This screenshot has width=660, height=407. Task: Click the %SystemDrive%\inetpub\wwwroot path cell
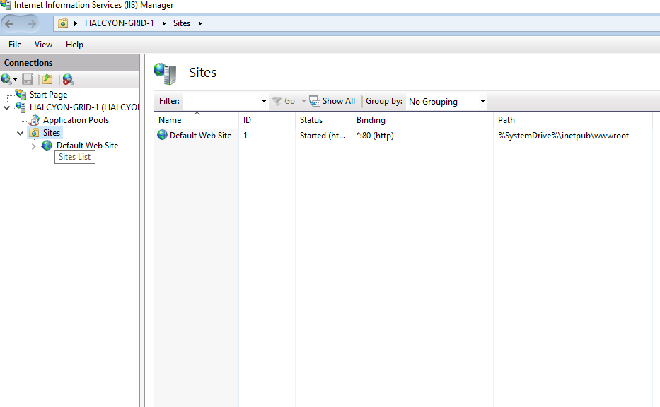tap(564, 136)
